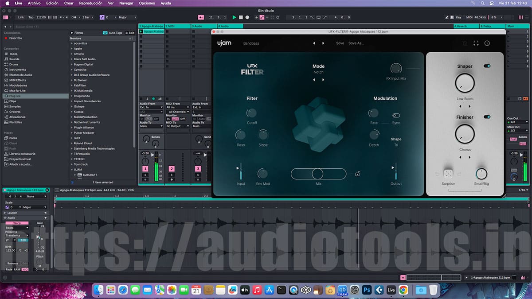532x299 pixels.
Task: Toggle the Shaper on/off switch
Action: tap(487, 66)
